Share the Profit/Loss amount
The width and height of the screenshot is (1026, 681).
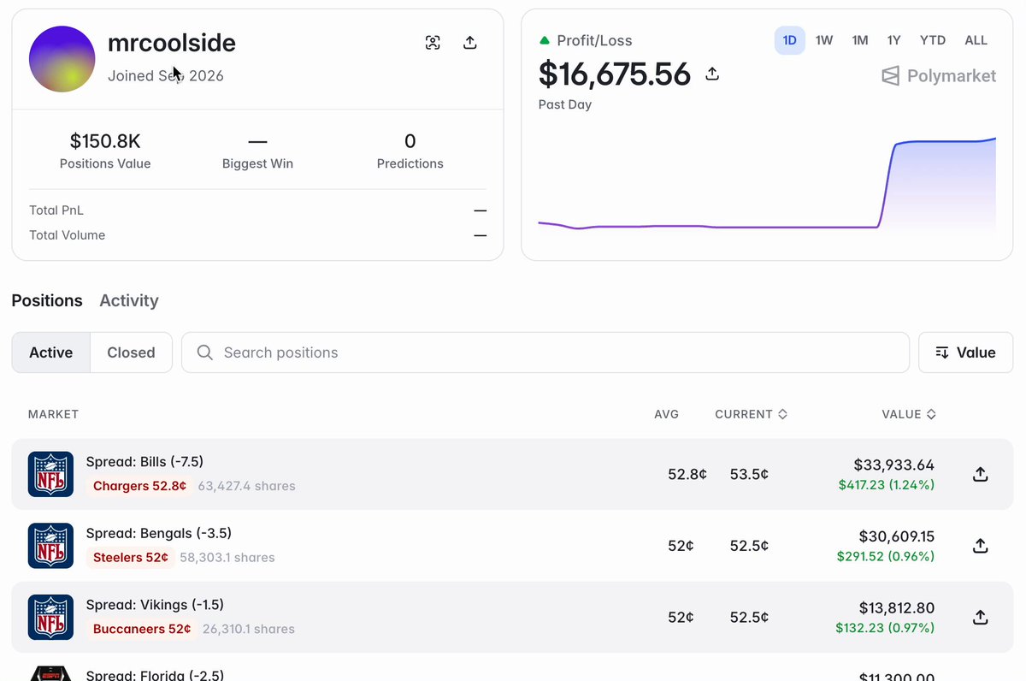pos(712,74)
